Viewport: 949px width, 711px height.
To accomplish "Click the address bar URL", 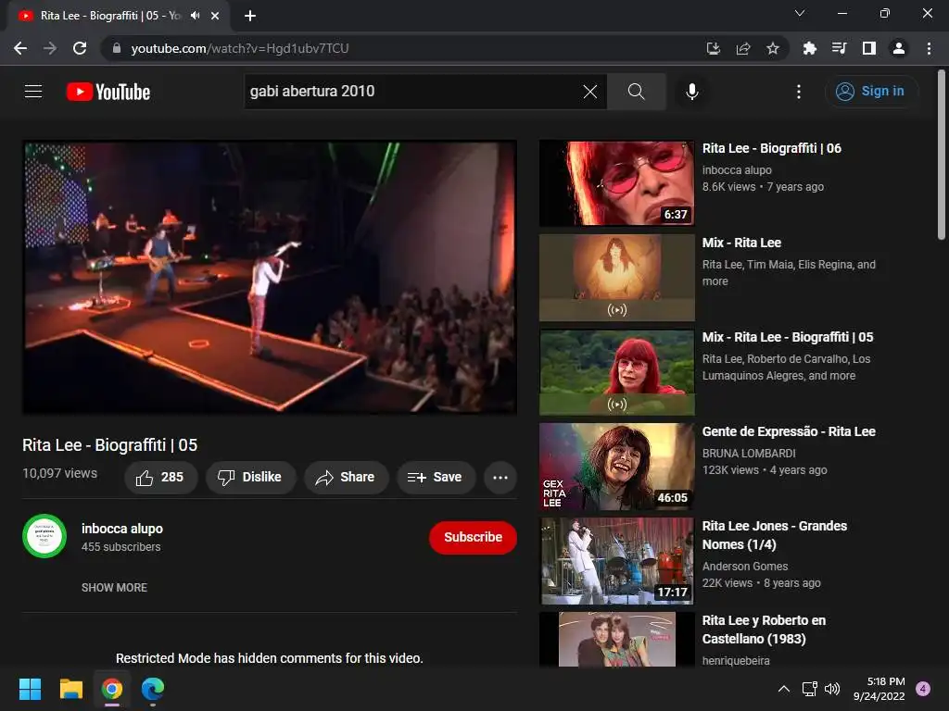I will [x=240, y=48].
